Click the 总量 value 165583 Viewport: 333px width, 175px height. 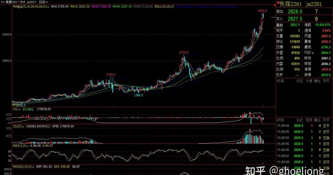click(295, 36)
